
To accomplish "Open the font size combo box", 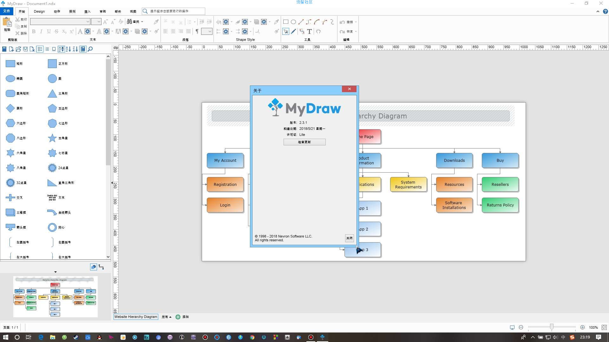I will click(x=96, y=22).
